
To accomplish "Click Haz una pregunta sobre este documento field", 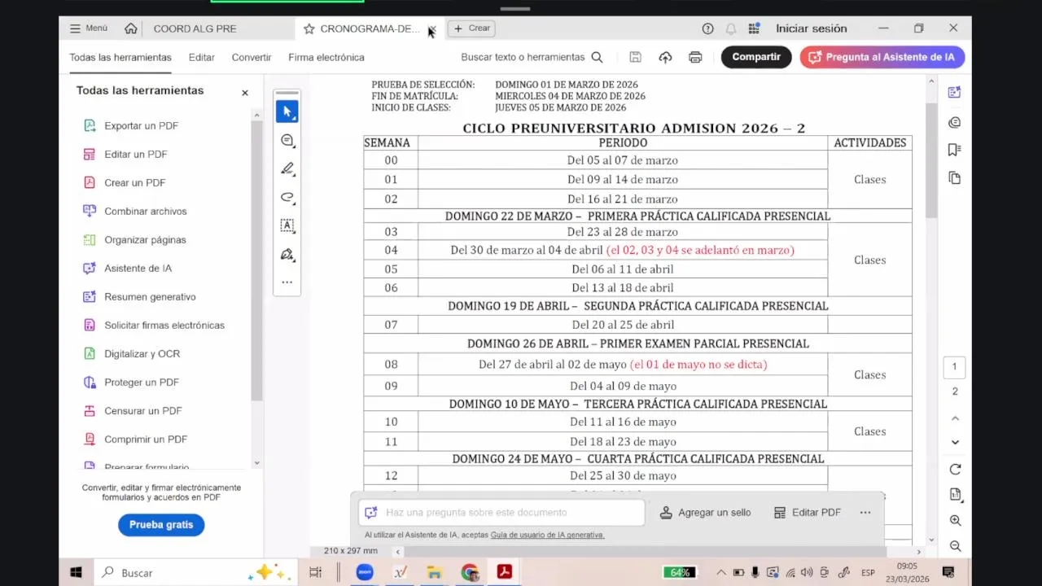I will click(x=501, y=512).
